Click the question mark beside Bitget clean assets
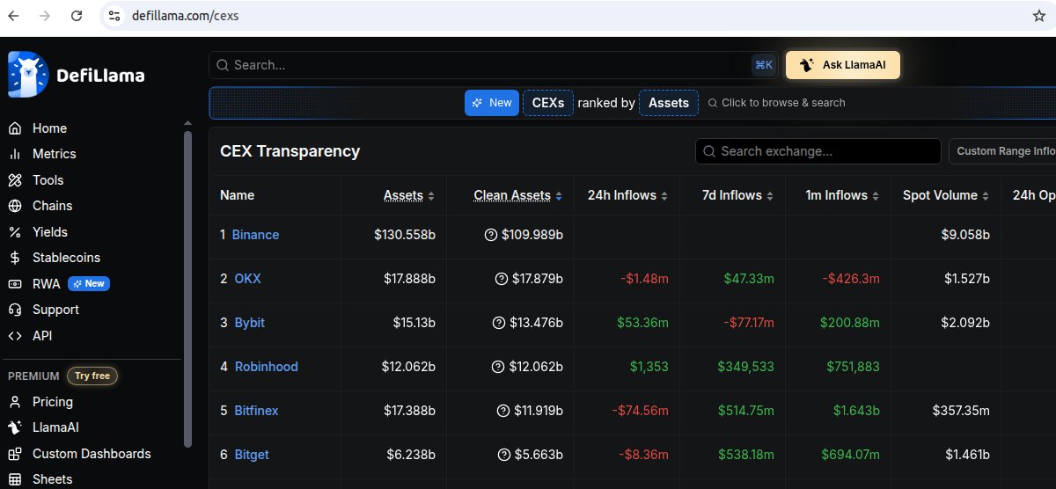Viewport: 1056px width, 489px height. click(x=503, y=455)
